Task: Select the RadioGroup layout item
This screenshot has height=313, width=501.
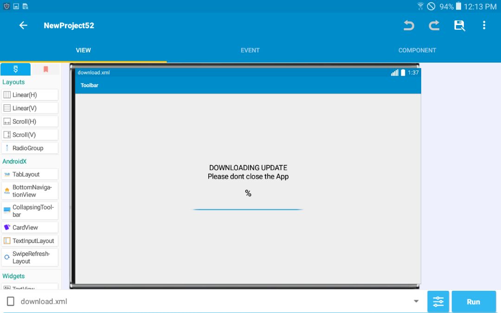Action: click(30, 148)
